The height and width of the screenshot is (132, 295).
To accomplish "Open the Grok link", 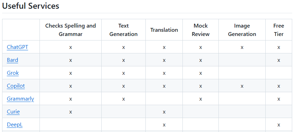I will point(13,73).
